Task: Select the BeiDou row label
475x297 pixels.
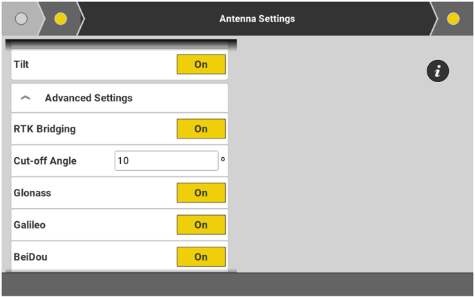Action: tap(31, 257)
